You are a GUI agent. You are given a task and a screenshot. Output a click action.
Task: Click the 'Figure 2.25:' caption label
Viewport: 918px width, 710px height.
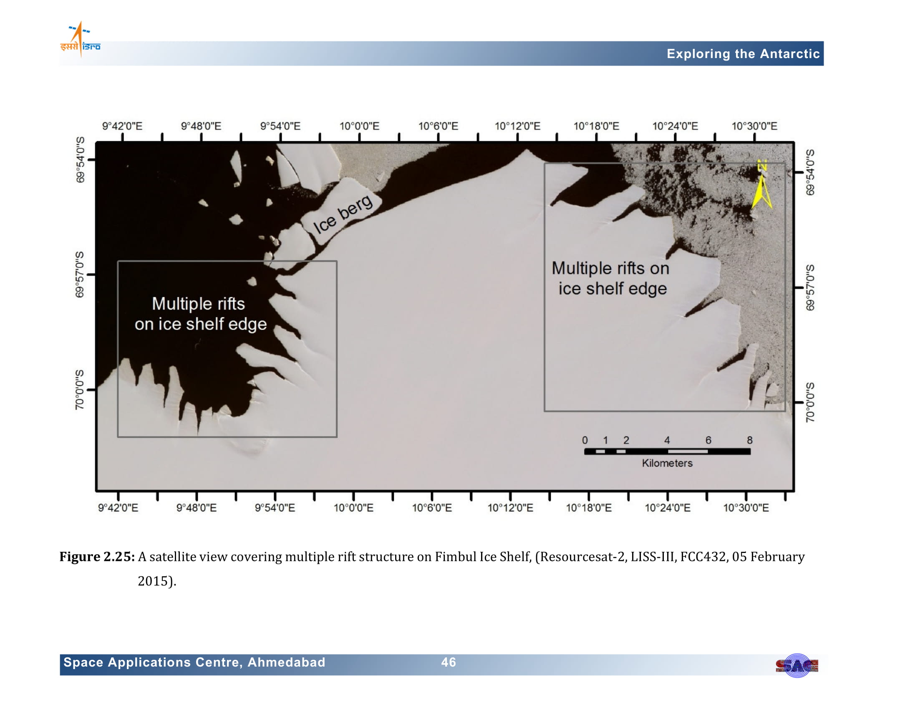tap(97, 556)
